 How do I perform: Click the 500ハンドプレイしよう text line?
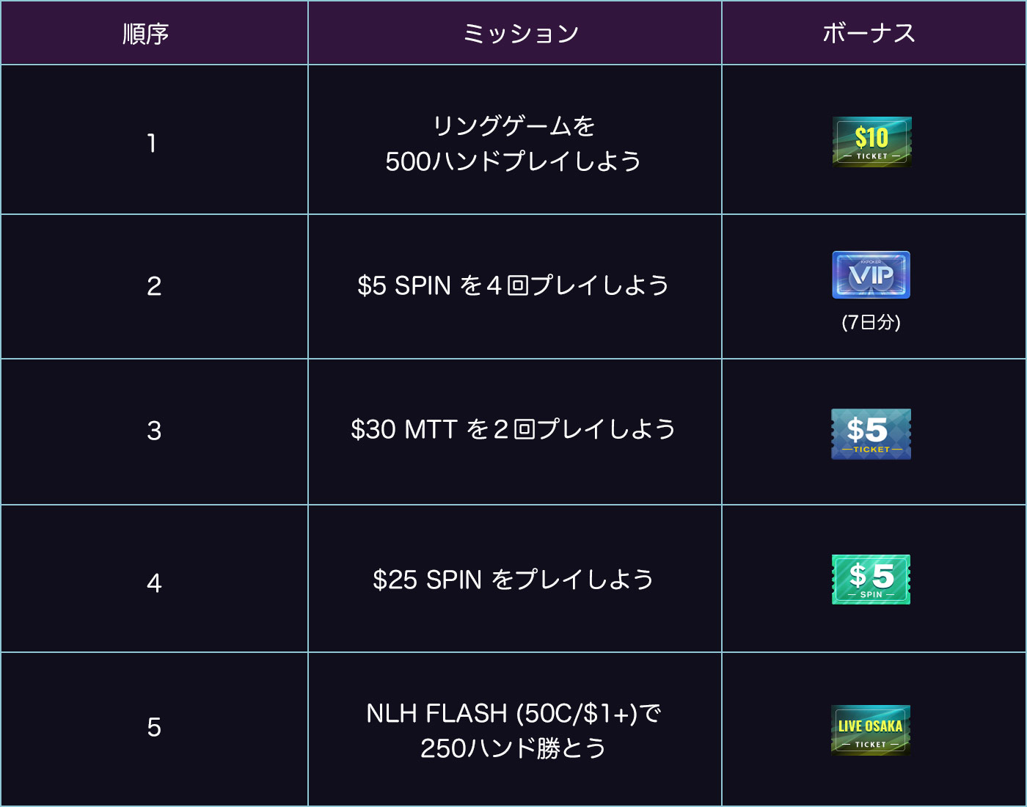(513, 161)
